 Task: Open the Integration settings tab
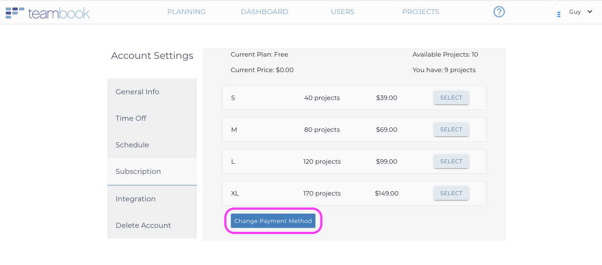point(135,199)
